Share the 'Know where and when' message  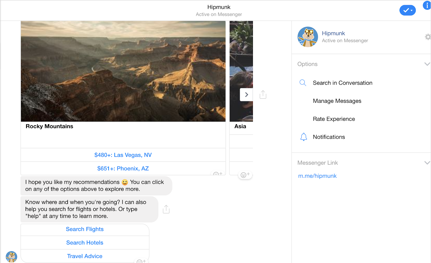(x=166, y=209)
